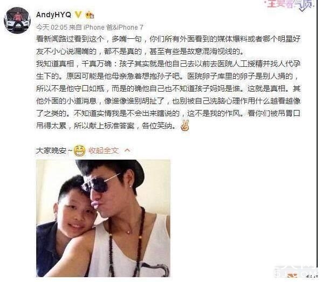Click the watermark logo at bottom right
Viewport: 322px width, 282px height.
coord(297,271)
